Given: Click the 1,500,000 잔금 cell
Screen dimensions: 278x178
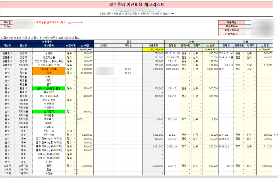Looking at the screenshot, I should tap(265, 166).
